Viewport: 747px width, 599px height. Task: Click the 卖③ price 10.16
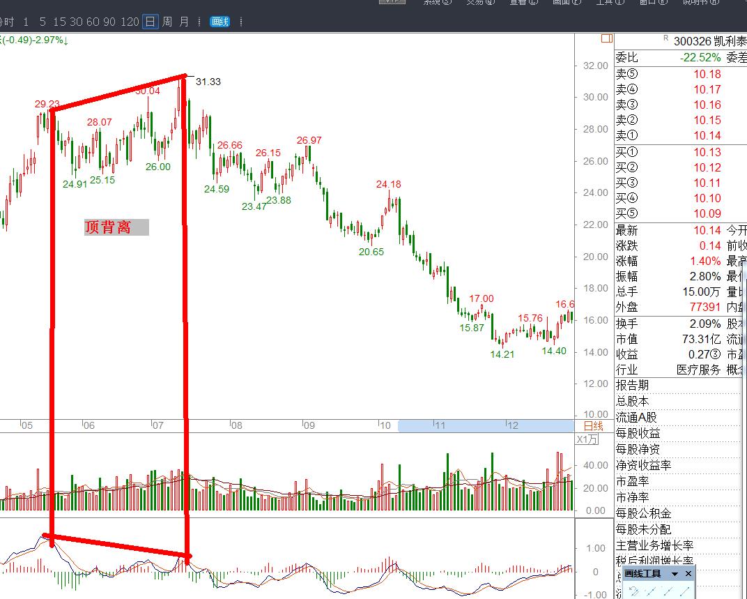click(x=707, y=105)
